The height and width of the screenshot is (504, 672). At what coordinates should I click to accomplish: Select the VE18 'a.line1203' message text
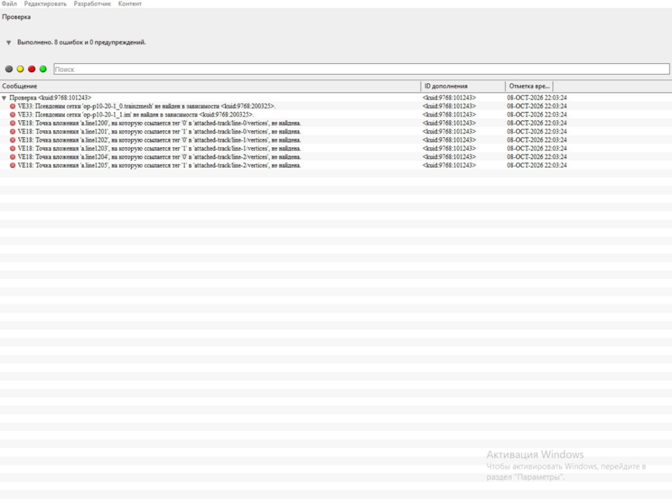tap(159, 149)
